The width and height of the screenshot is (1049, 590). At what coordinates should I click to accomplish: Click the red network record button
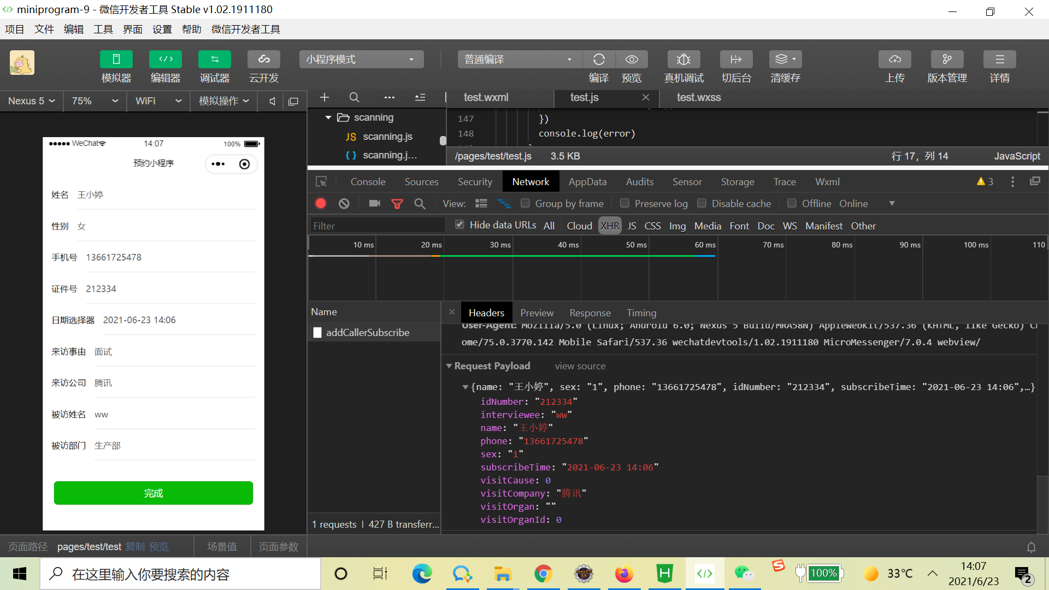(321, 204)
